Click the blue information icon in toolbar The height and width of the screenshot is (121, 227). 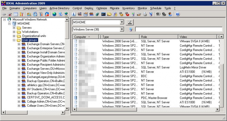coord(74,14)
